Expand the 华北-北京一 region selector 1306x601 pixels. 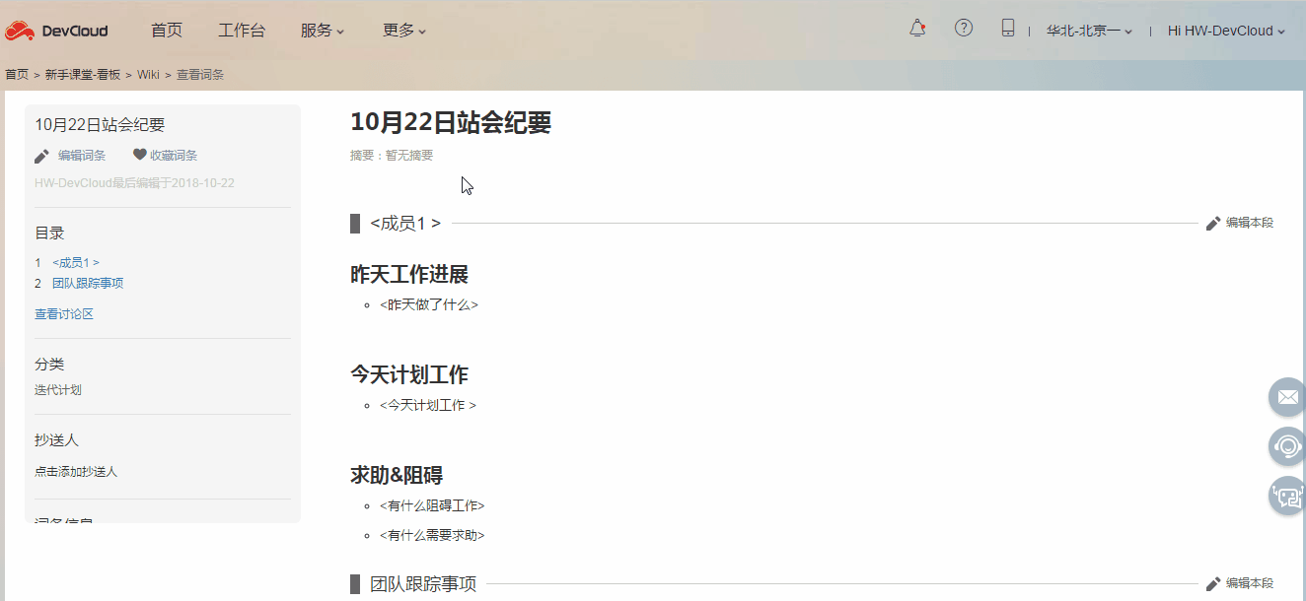click(1088, 30)
